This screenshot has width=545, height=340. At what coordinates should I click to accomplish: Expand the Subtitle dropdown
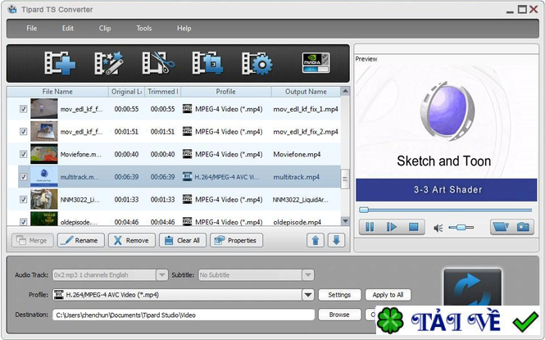tap(308, 275)
